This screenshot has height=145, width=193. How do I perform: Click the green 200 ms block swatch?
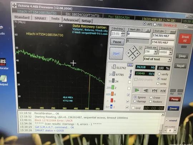click(x=113, y=87)
